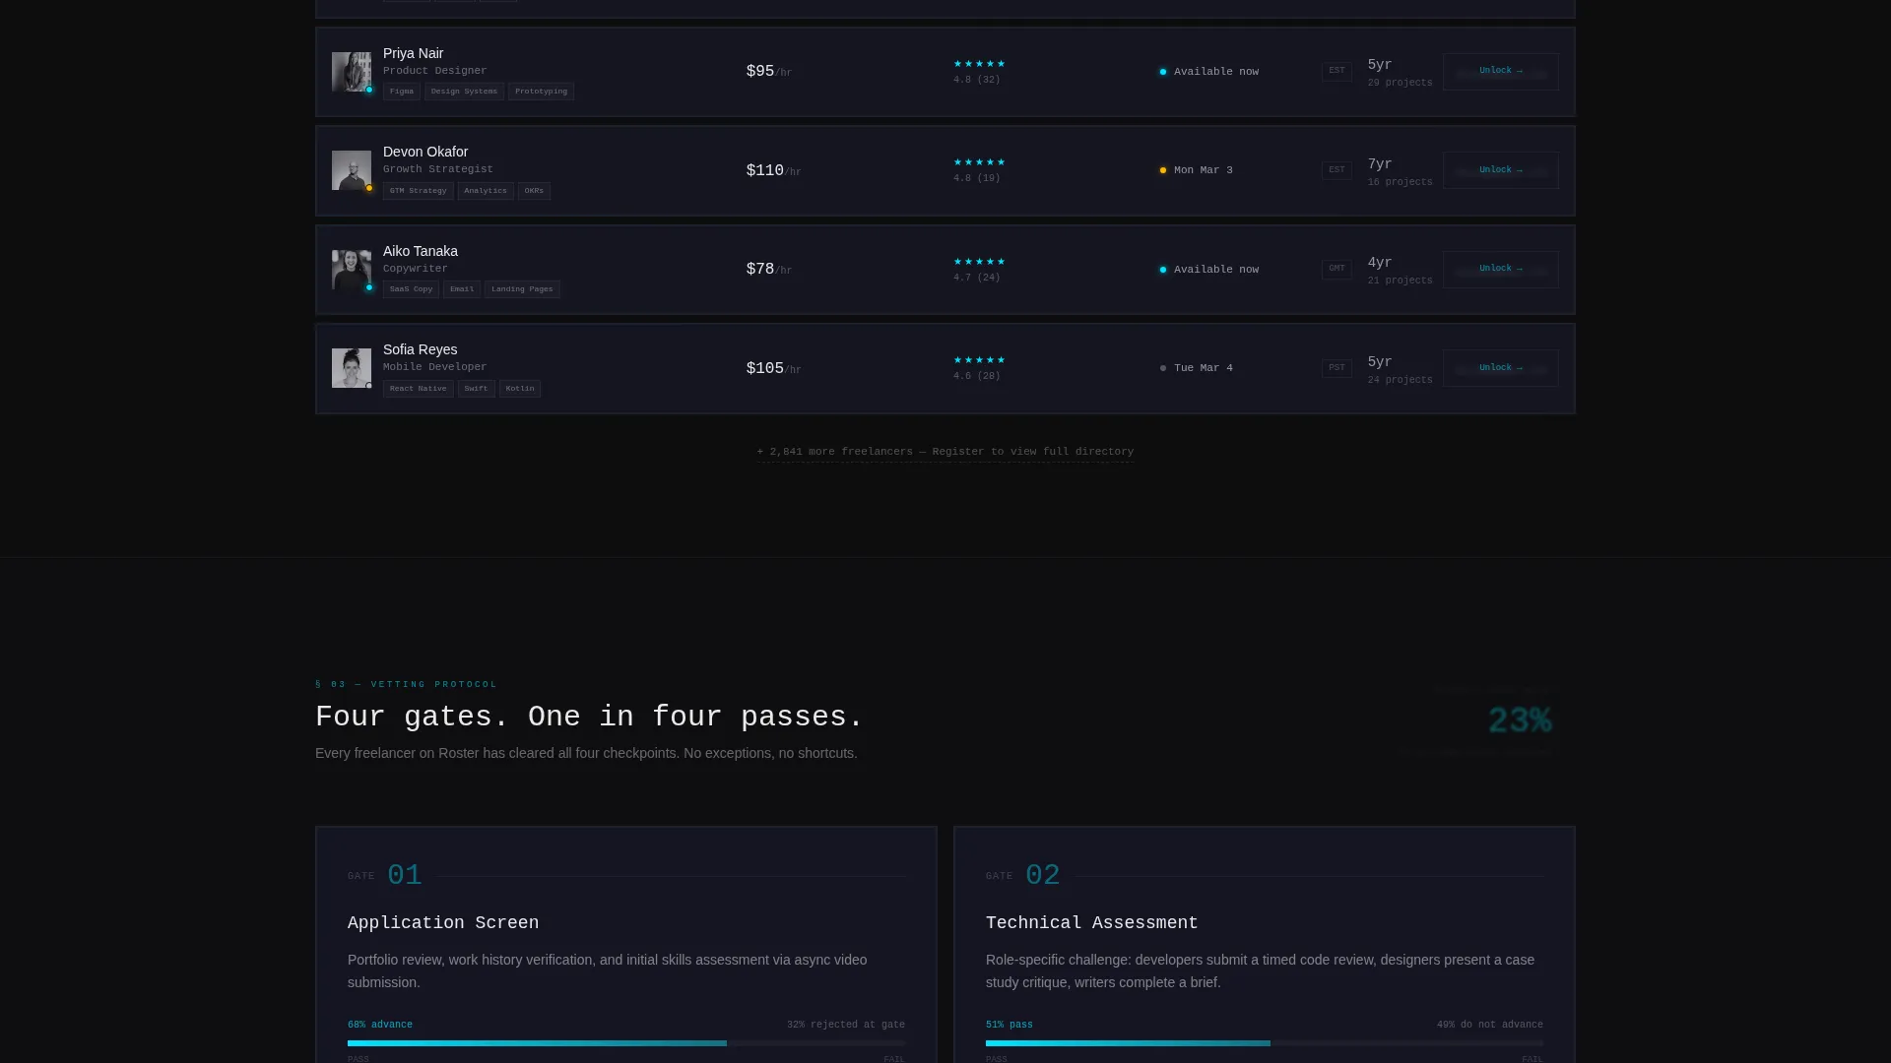Select the Swift skill tag
The height and width of the screenshot is (1063, 1891).
click(x=477, y=389)
